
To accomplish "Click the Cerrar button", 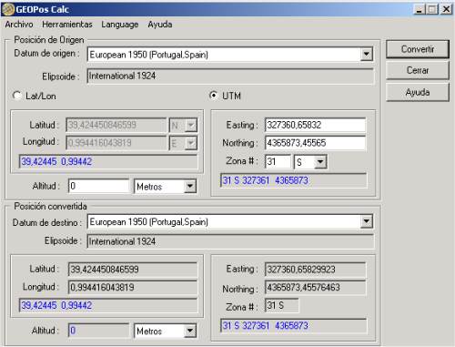I will coord(418,70).
